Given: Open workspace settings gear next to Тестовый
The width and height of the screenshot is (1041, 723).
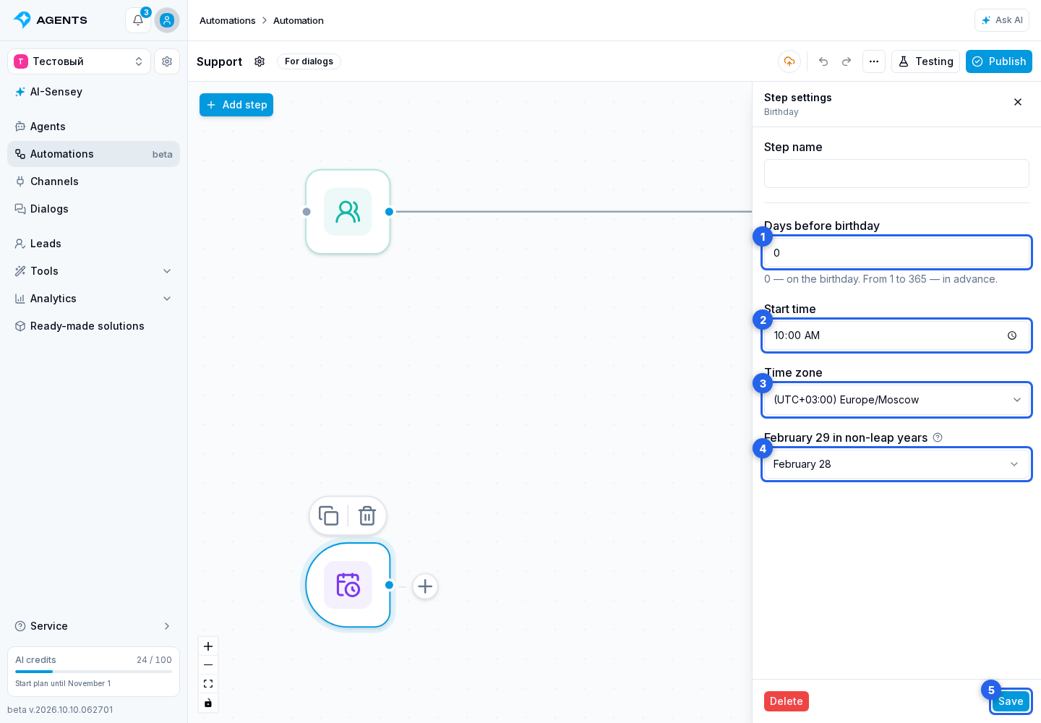Looking at the screenshot, I should (167, 61).
